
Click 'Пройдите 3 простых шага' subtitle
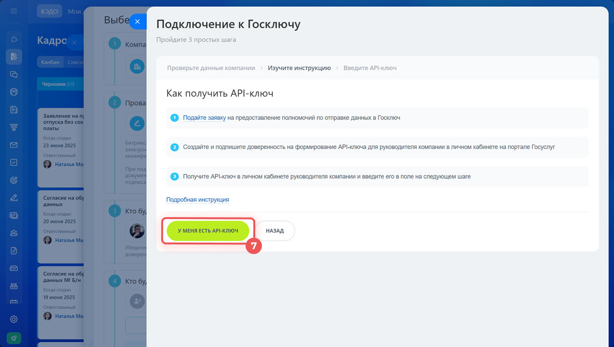pos(196,40)
